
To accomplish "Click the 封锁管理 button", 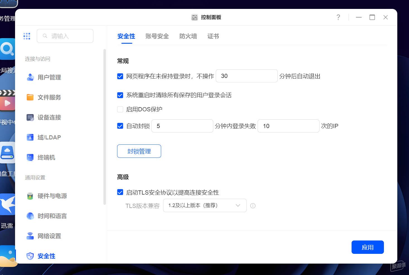I will point(139,151).
